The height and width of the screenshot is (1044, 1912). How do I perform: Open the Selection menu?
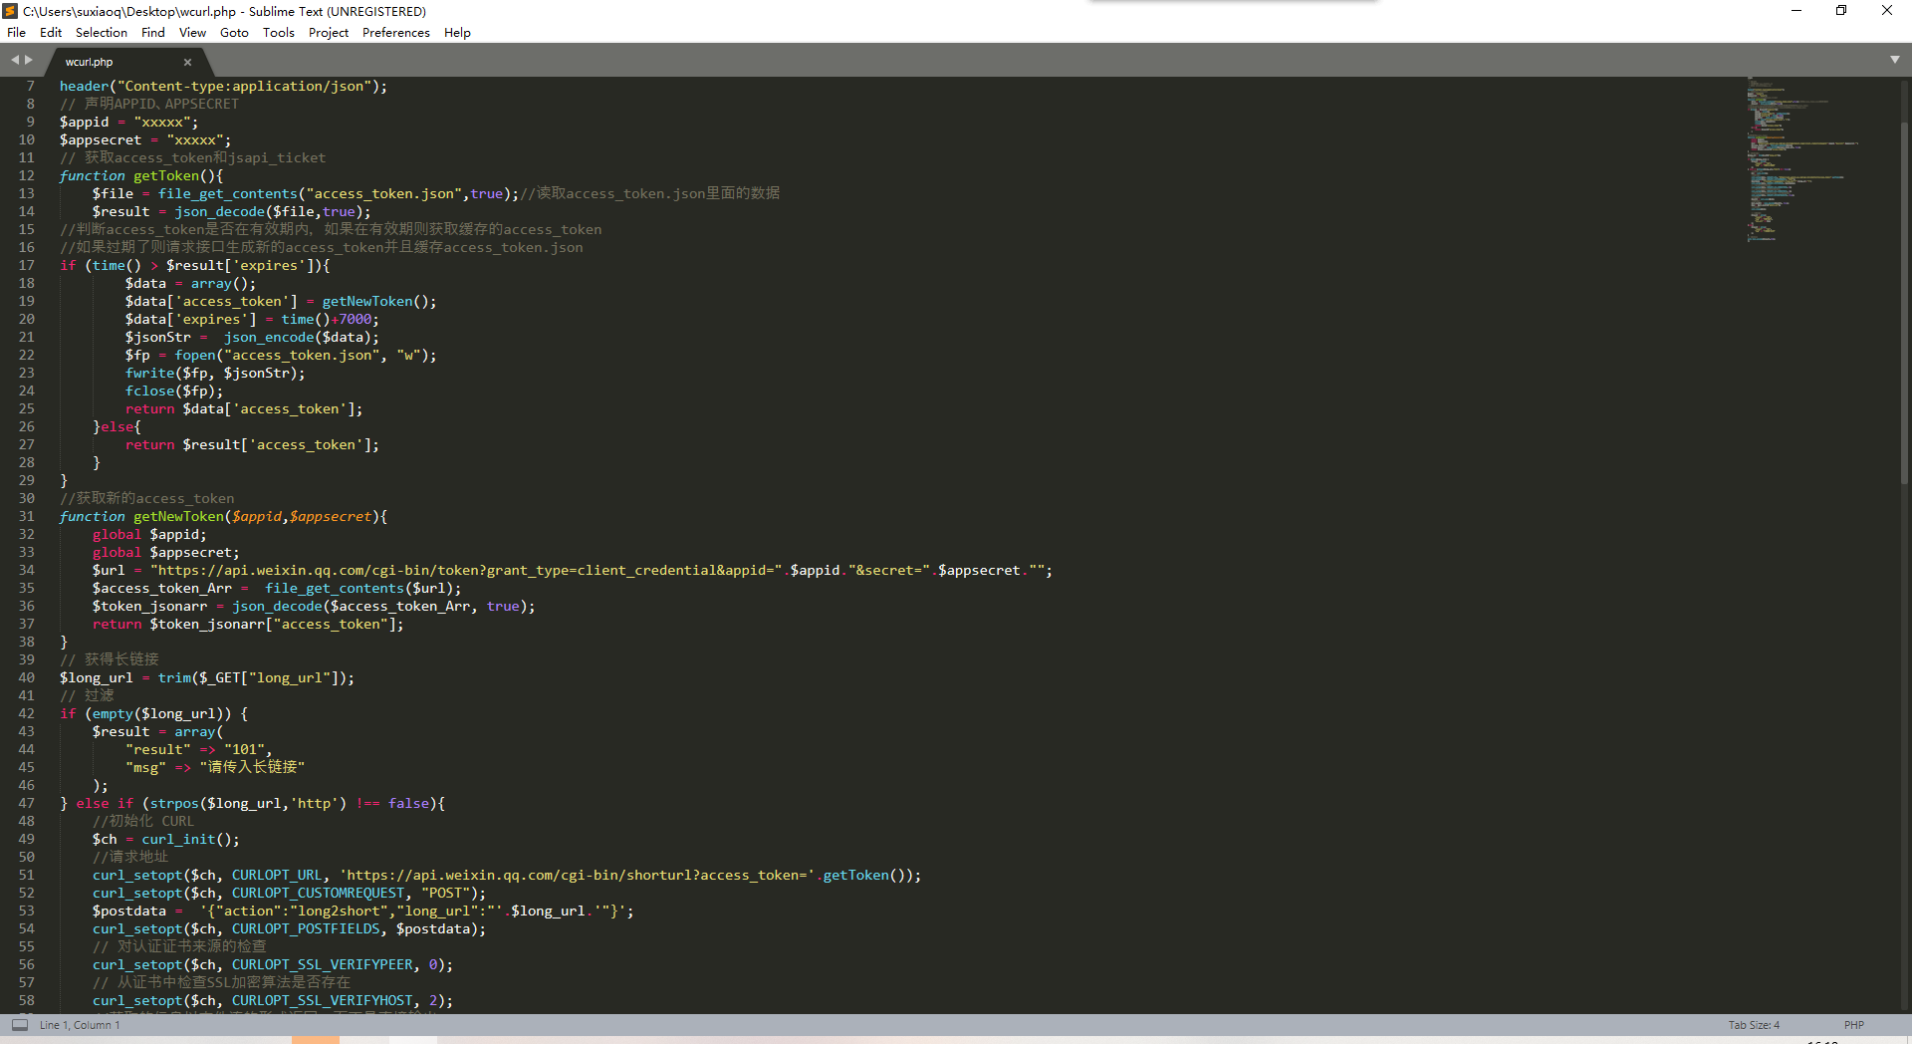point(101,33)
